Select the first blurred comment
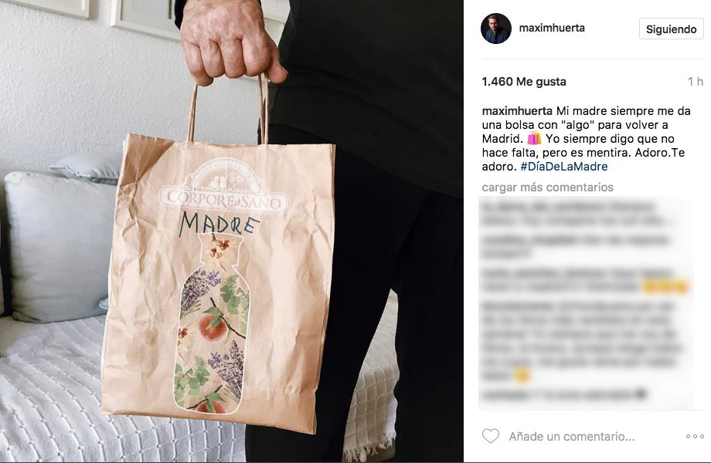711x463 pixels. coord(575,214)
